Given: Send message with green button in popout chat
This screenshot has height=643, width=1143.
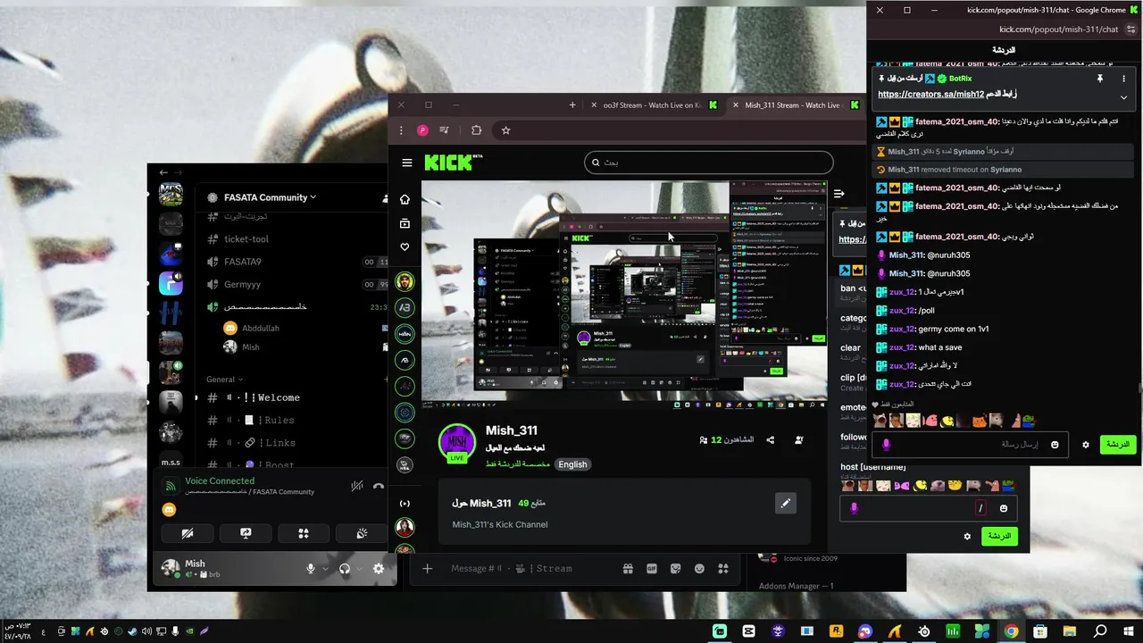Looking at the screenshot, I should [x=1117, y=444].
